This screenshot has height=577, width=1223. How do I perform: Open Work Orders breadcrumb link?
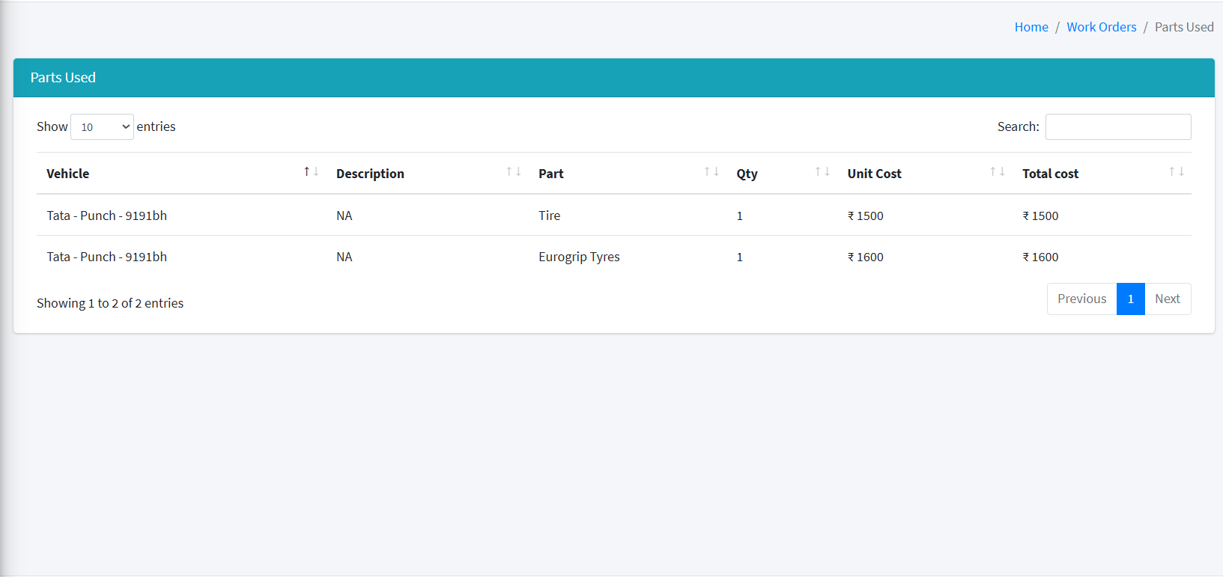point(1101,27)
